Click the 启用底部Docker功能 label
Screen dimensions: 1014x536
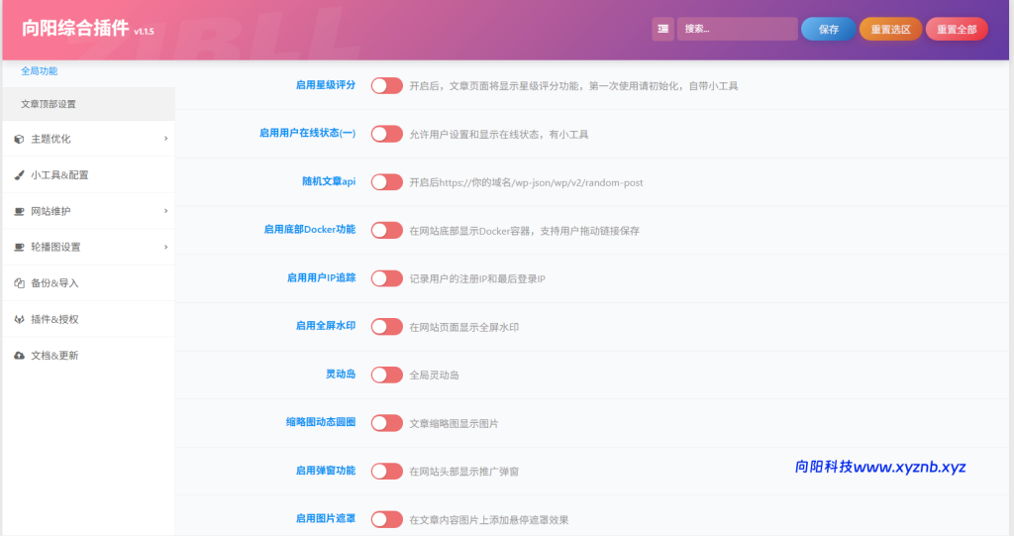point(310,229)
